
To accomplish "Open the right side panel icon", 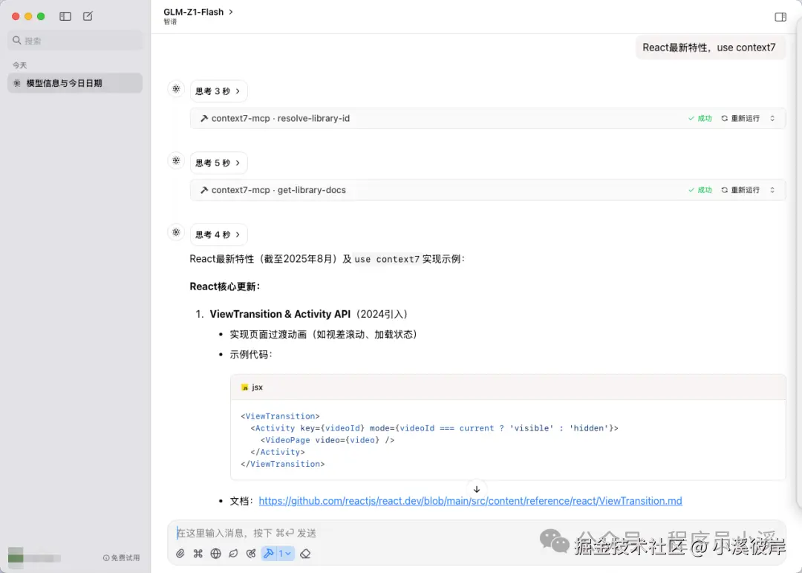I will pyautogui.click(x=780, y=16).
